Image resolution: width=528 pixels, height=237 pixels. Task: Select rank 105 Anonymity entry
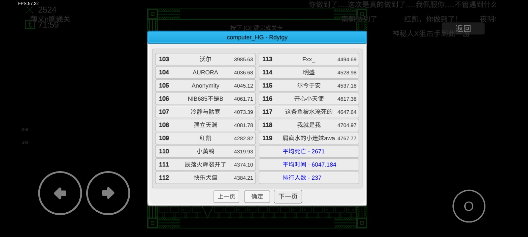click(x=206, y=86)
